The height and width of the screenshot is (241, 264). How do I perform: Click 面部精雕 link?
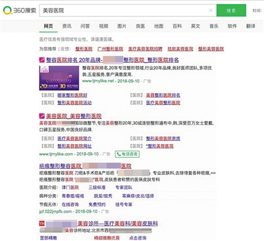tap(48, 238)
